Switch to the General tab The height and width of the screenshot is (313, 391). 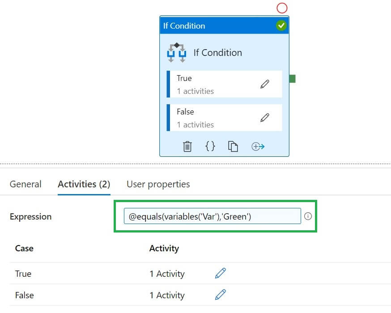25,184
